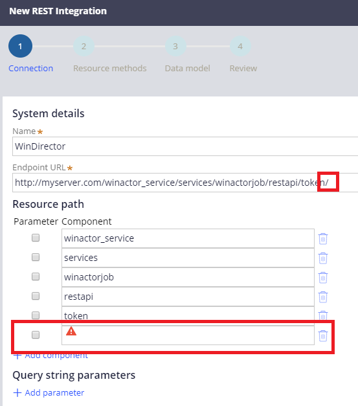Tick the restapi parameter checkbox

(x=36, y=296)
